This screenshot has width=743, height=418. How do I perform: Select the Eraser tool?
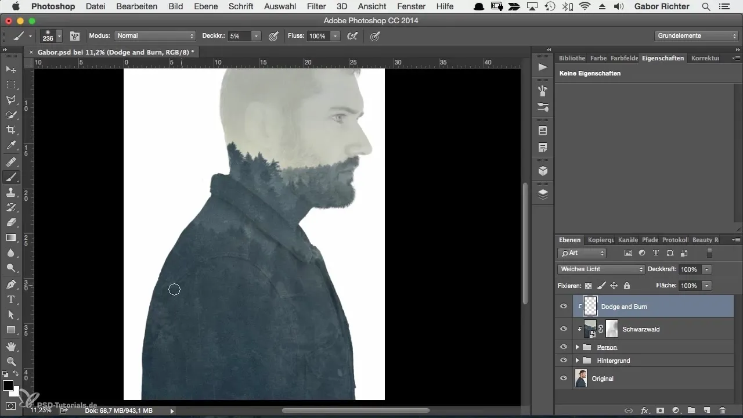point(11,222)
